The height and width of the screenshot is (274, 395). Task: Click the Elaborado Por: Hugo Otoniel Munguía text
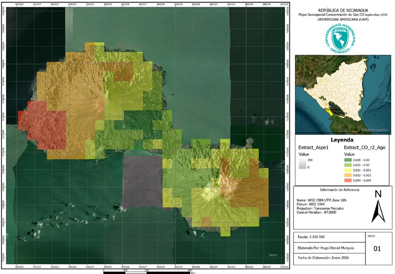[326, 248]
